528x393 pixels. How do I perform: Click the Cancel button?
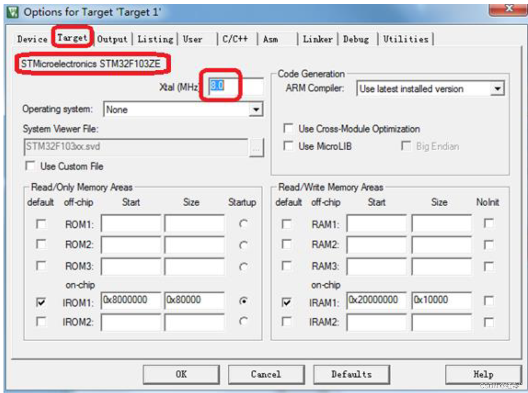pos(266,374)
